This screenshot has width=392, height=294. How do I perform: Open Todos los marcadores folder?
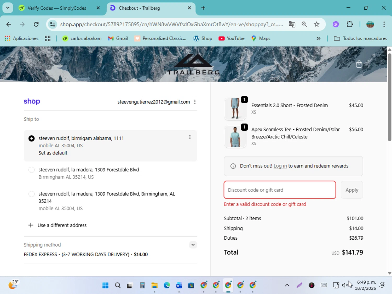(361, 38)
